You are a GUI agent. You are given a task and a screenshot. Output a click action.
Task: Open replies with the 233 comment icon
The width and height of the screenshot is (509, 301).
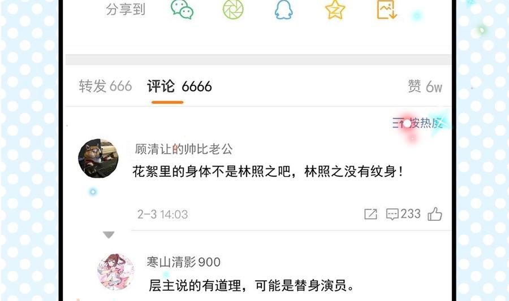(x=403, y=214)
